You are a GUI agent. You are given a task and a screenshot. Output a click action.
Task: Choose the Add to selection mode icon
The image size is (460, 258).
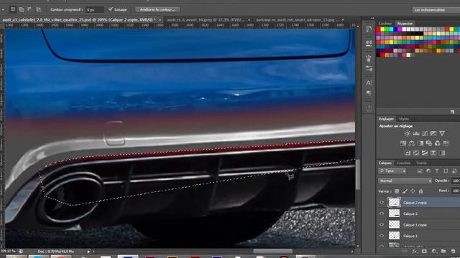(22, 9)
